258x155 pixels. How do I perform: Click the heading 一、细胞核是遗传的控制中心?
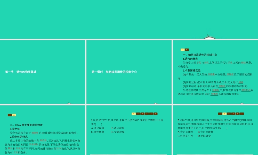click(200, 55)
